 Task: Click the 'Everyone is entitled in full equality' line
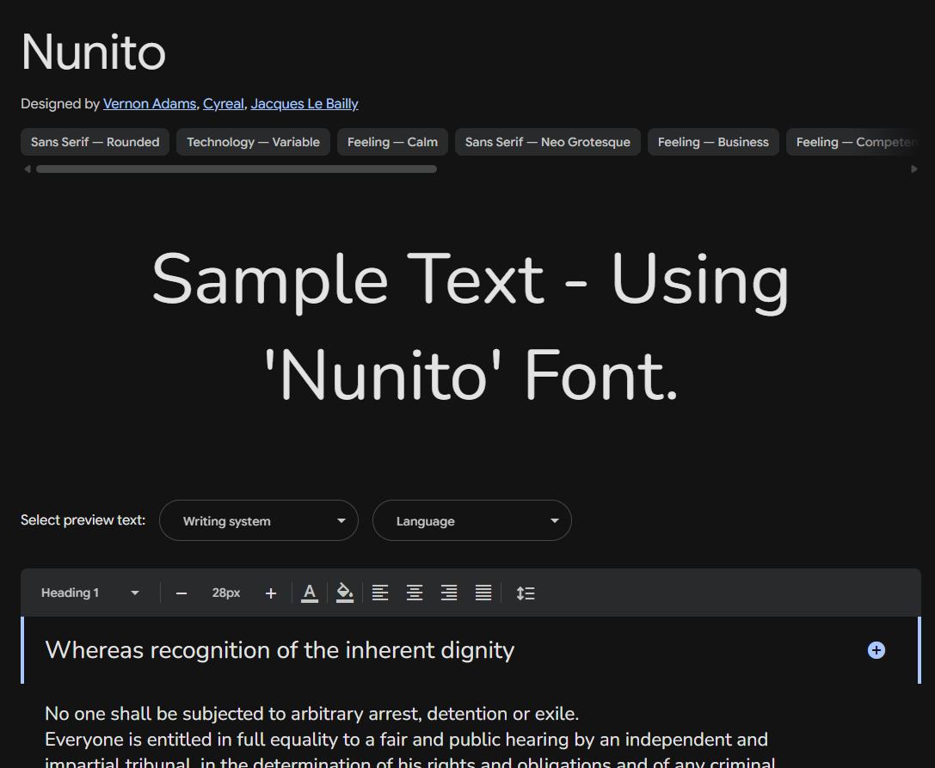click(x=406, y=740)
